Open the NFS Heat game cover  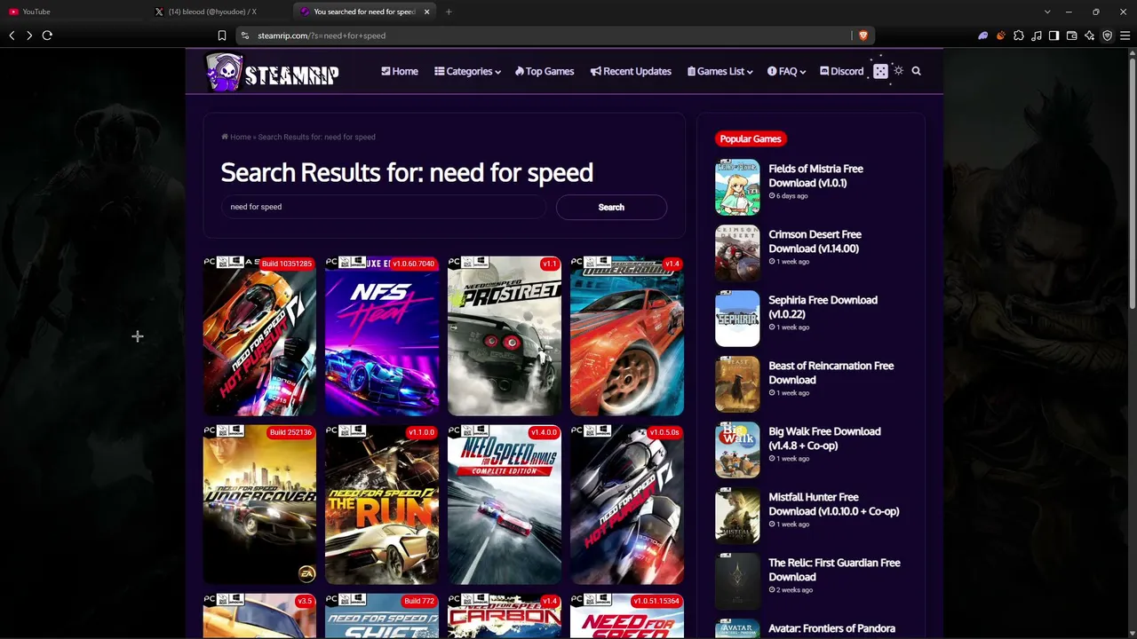pyautogui.click(x=382, y=335)
